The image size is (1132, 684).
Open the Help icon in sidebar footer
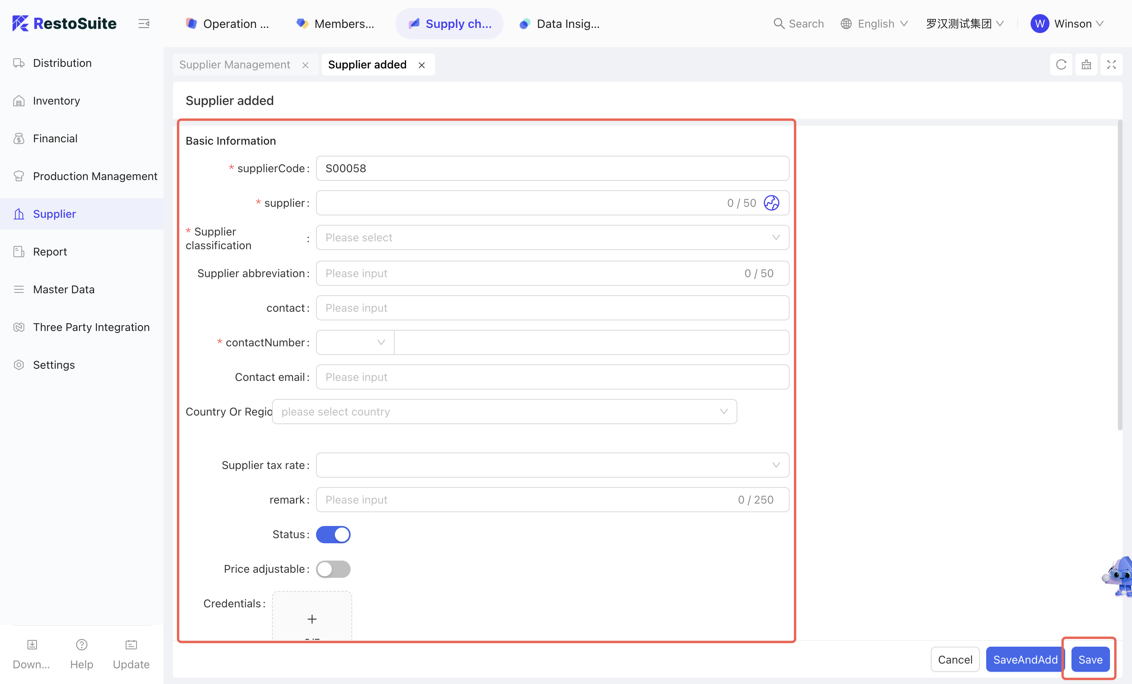(81, 645)
